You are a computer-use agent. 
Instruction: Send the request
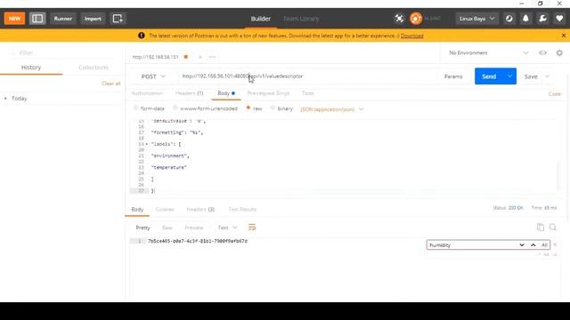pos(489,76)
